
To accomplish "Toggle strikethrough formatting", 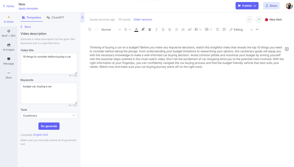I will (170, 30).
